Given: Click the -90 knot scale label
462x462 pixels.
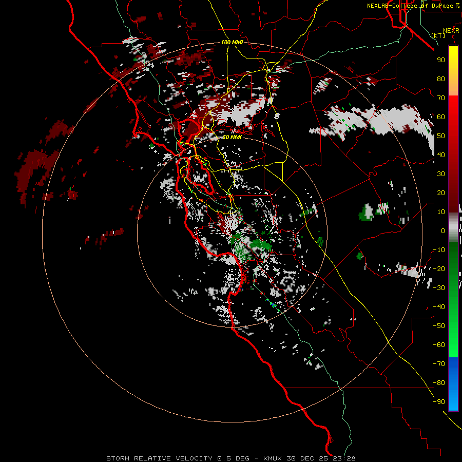Looking at the screenshot, I should [x=439, y=402].
